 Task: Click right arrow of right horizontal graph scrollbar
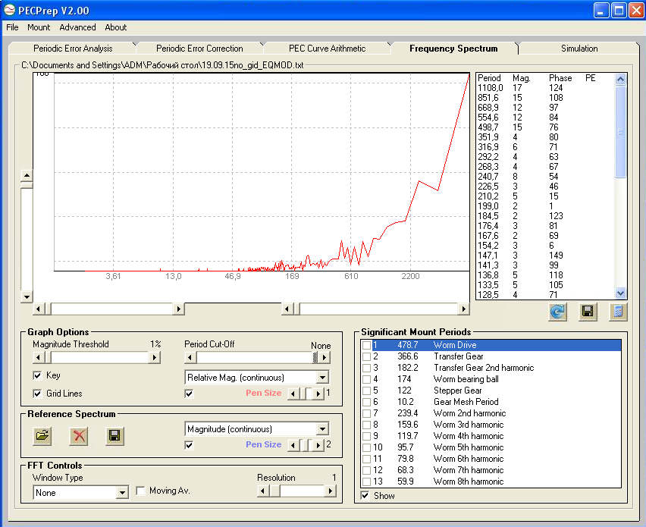(x=463, y=309)
